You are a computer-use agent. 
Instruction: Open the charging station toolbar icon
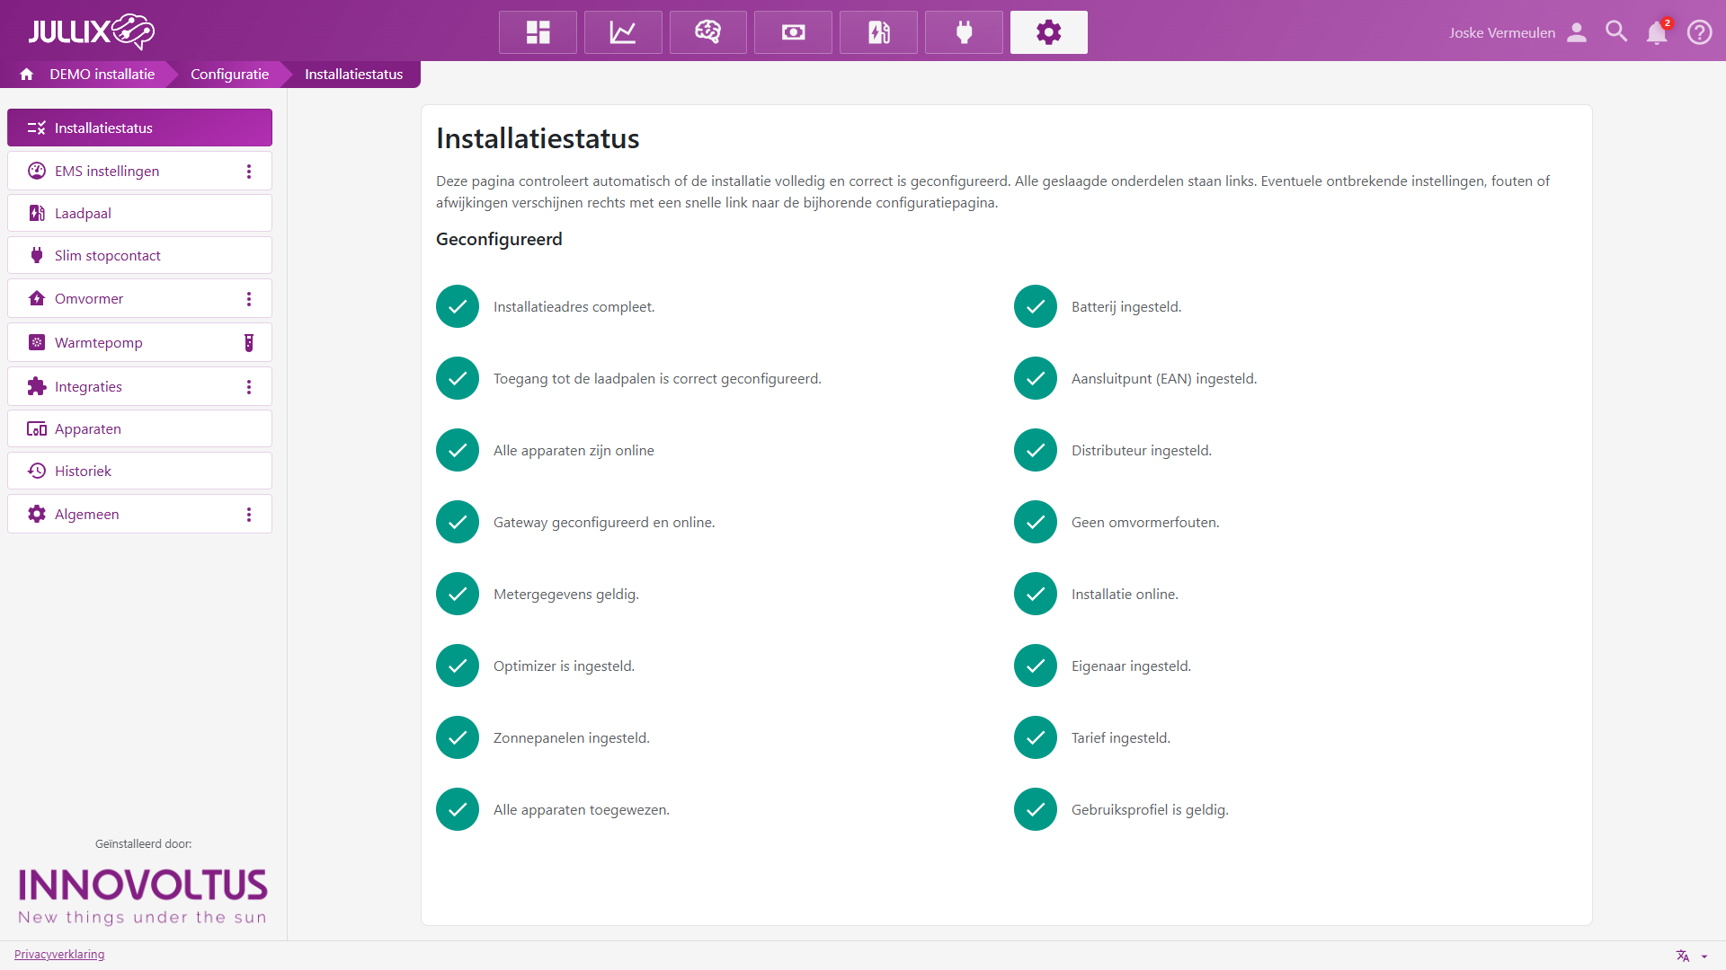click(878, 32)
